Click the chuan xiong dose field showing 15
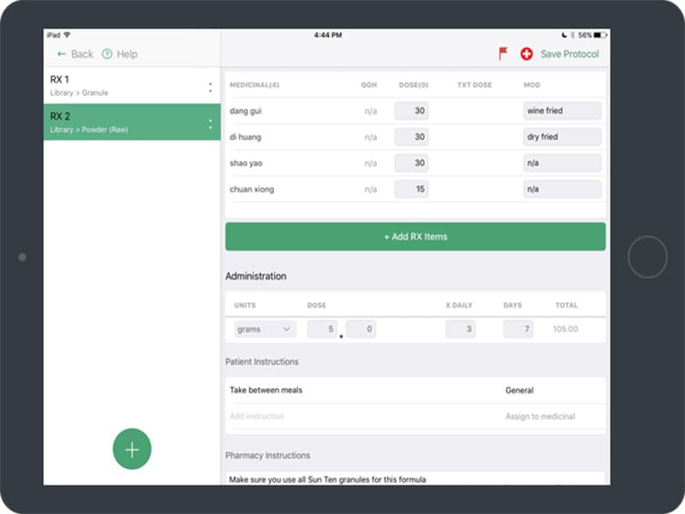 point(411,189)
